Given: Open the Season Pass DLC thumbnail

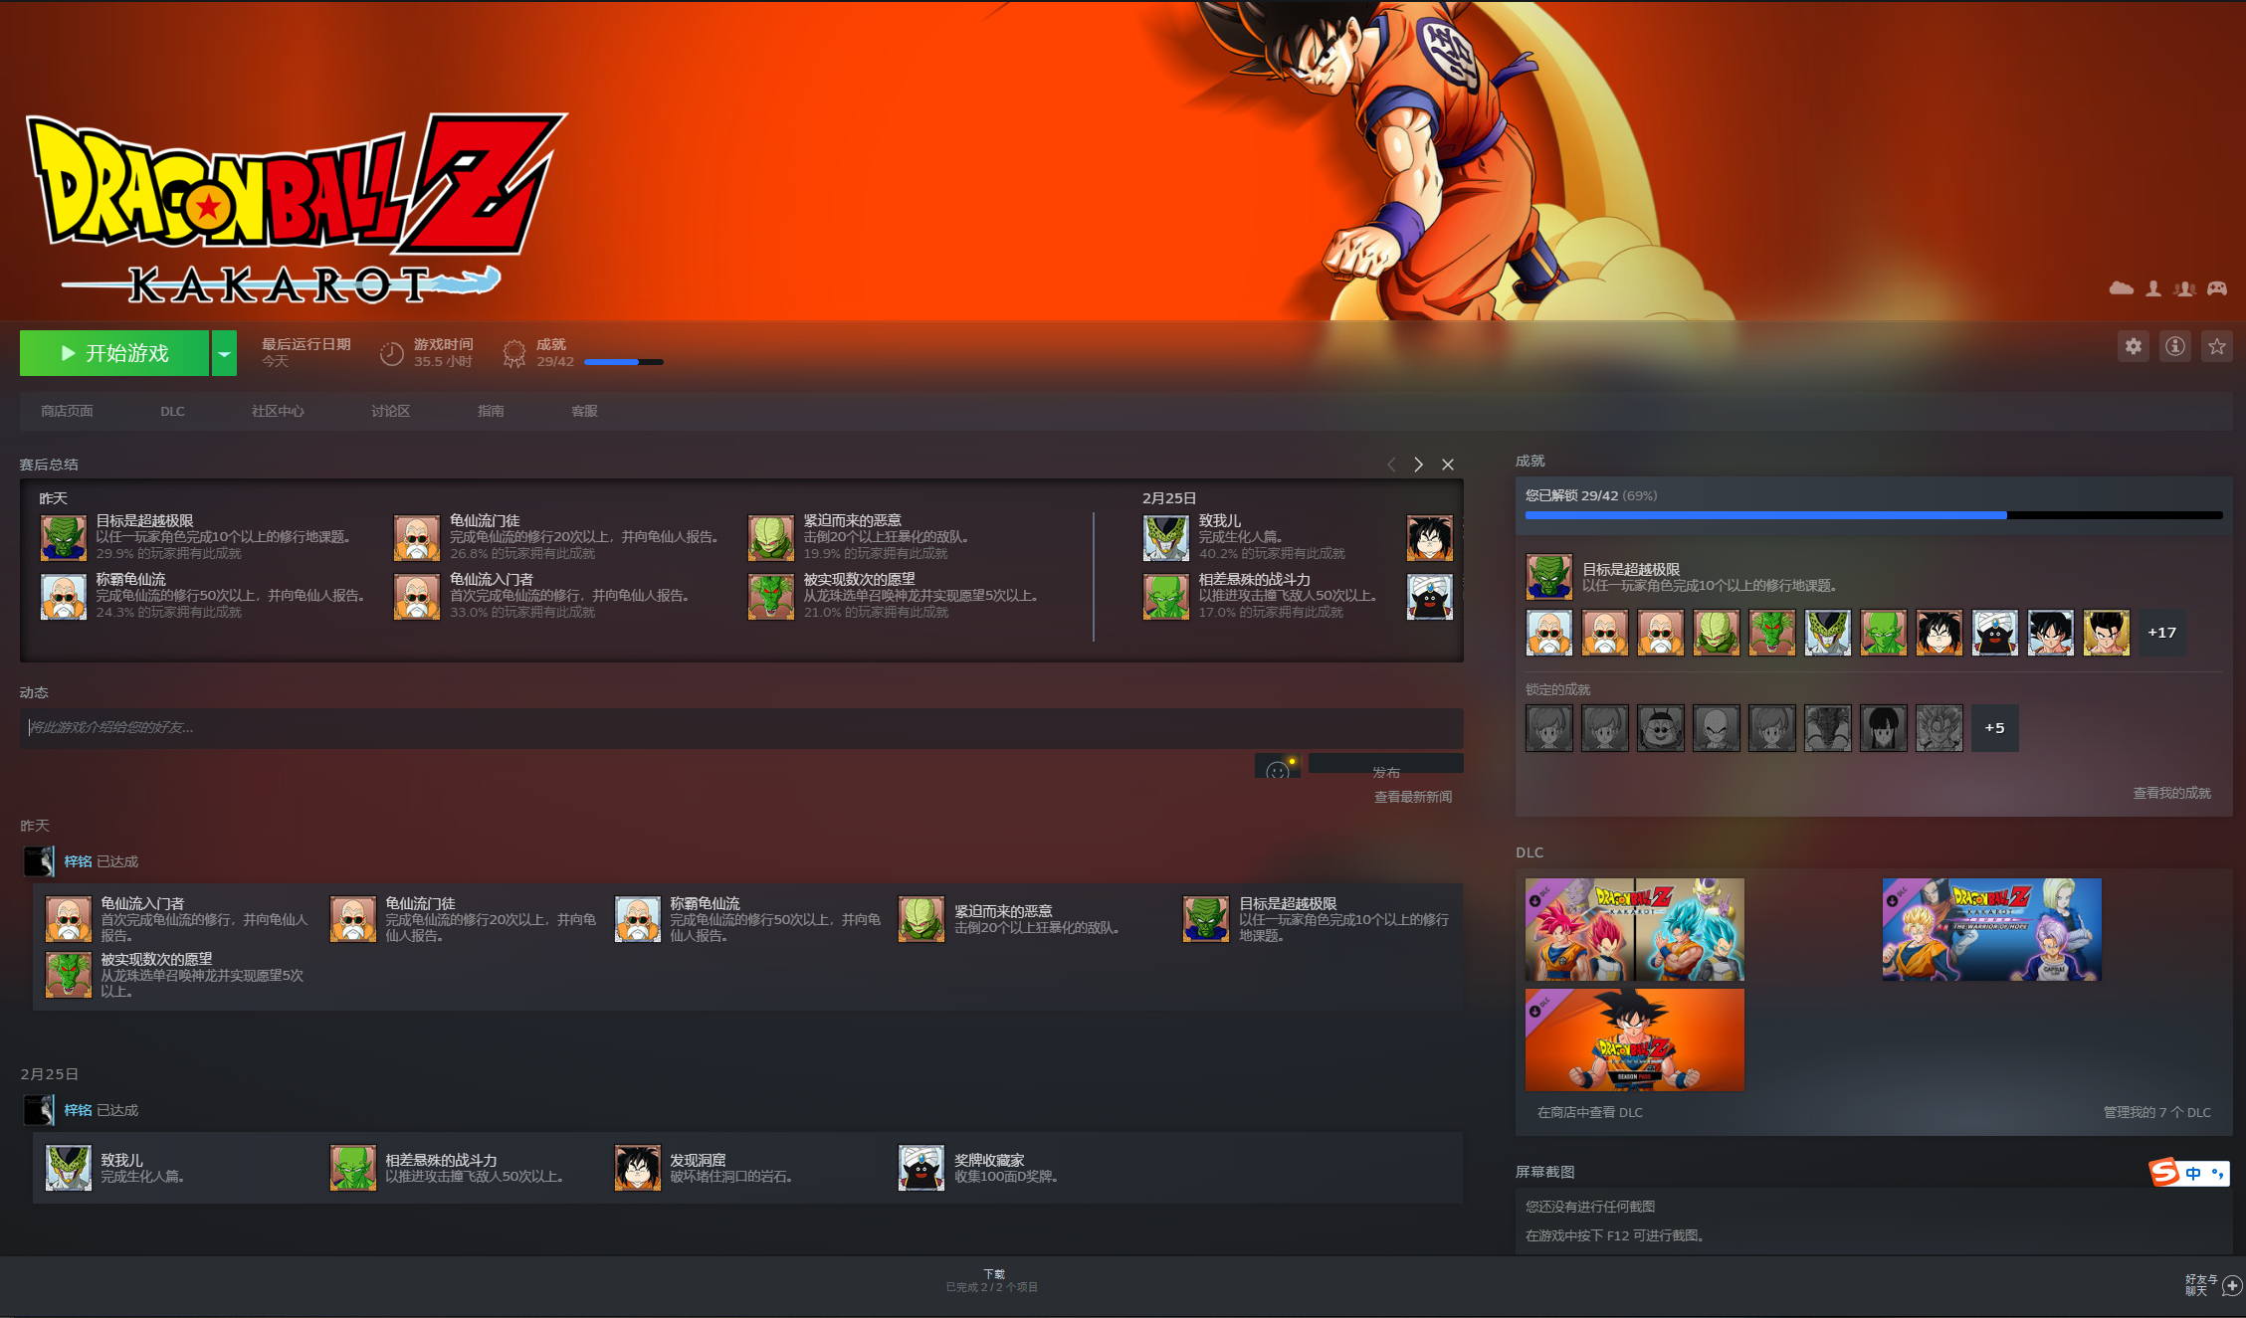Looking at the screenshot, I should [x=1635, y=1039].
